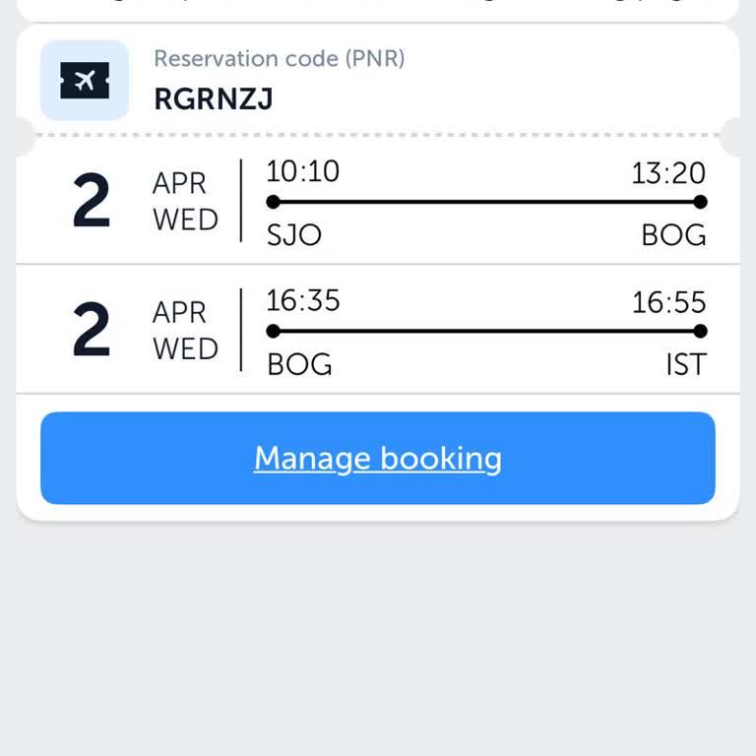This screenshot has height=756, width=756.
Task: Select the BOG arrival airport code
Action: tap(673, 235)
